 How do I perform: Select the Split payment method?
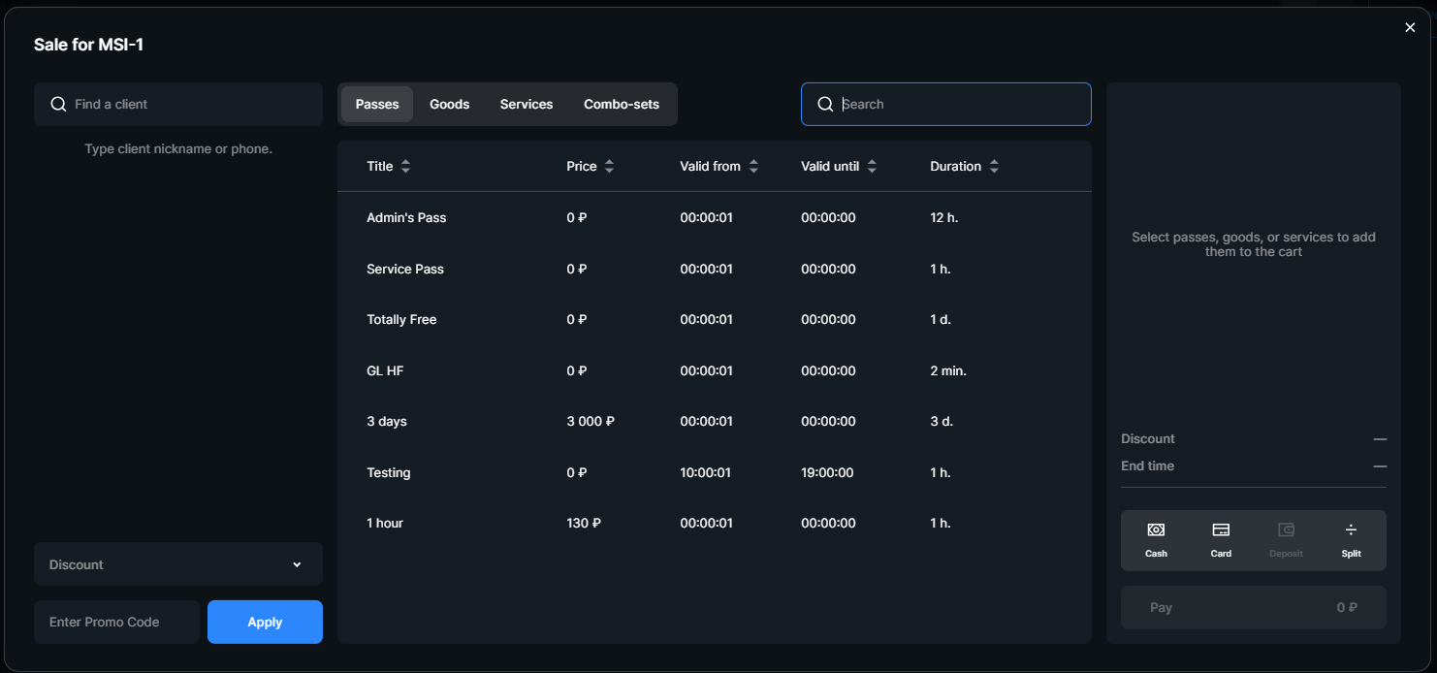pos(1351,540)
